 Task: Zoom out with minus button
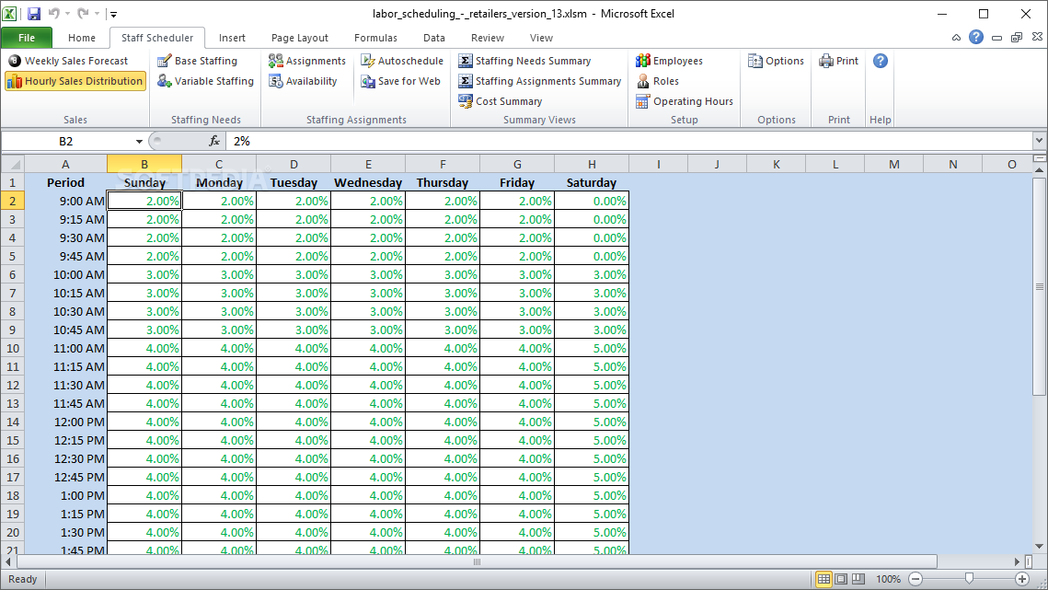coord(916,579)
